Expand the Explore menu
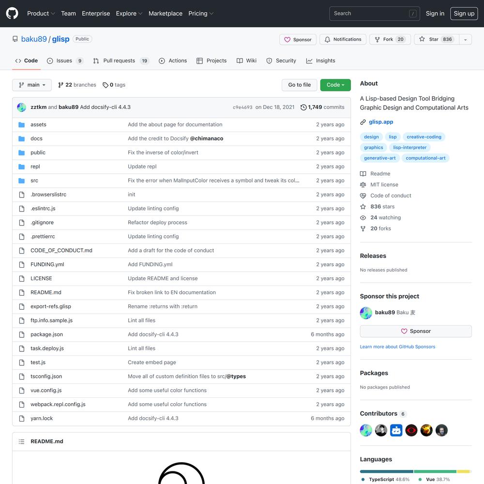Image resolution: width=484 pixels, height=484 pixels. click(x=129, y=14)
